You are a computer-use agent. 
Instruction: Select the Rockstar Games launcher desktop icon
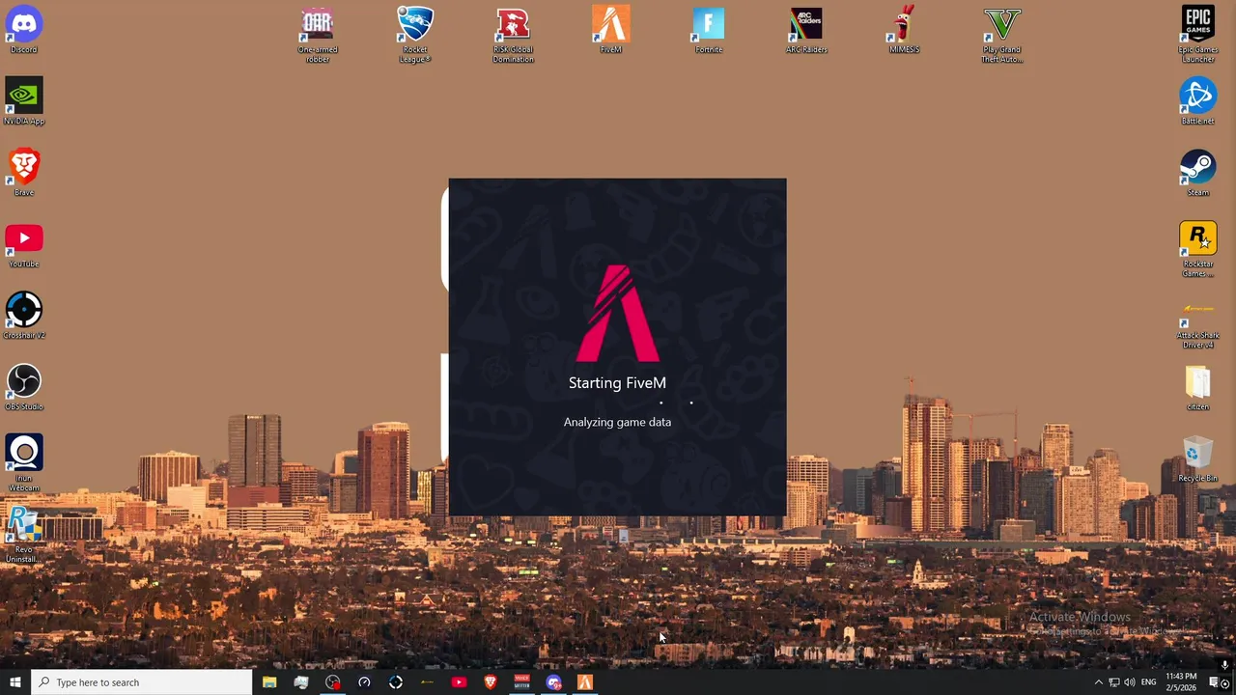[1198, 249]
